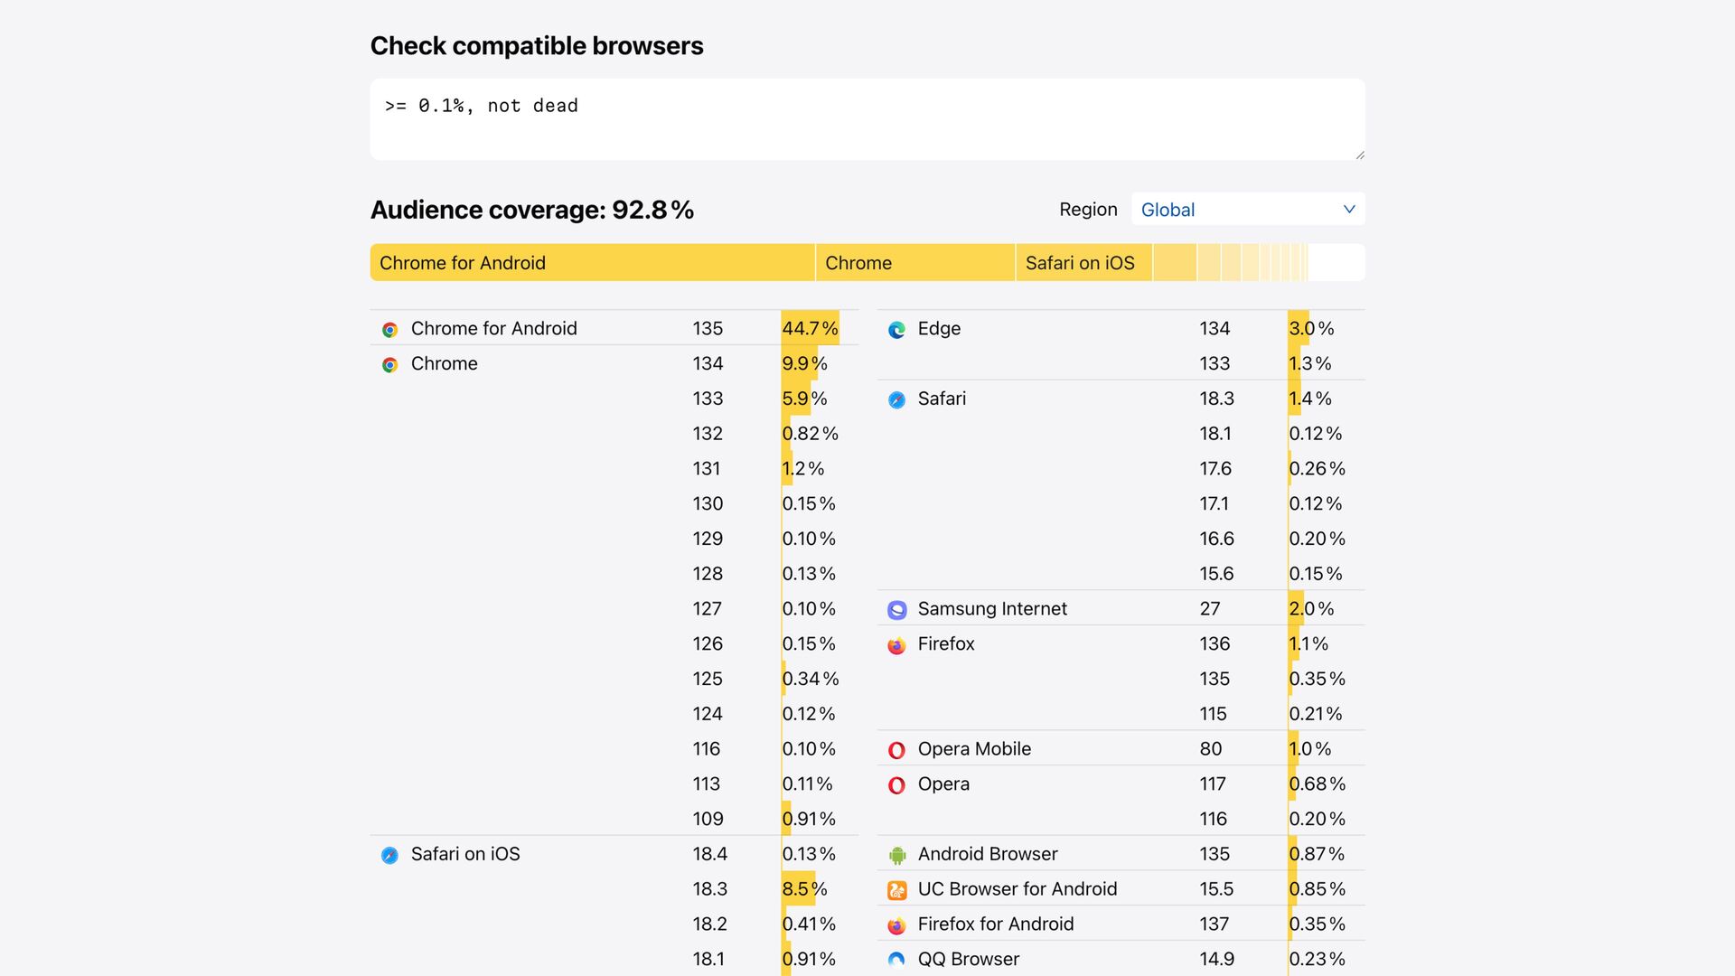Click the Samsung Internet browser name

pyautogui.click(x=992, y=609)
